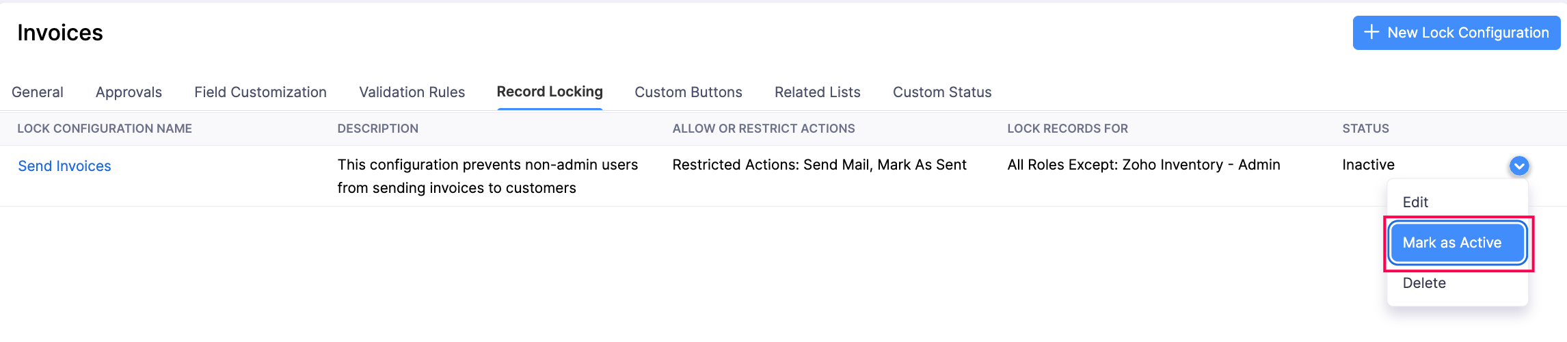The image size is (1567, 342).
Task: Expand the Send Invoices row dropdown arrow
Action: (x=1518, y=166)
